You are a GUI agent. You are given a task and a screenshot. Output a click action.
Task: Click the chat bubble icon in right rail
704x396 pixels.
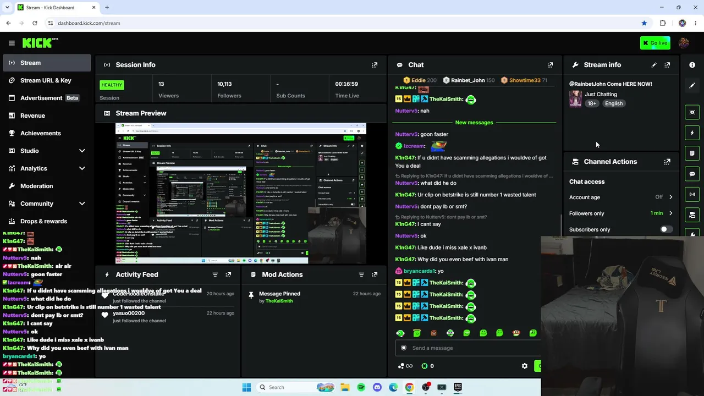692,174
